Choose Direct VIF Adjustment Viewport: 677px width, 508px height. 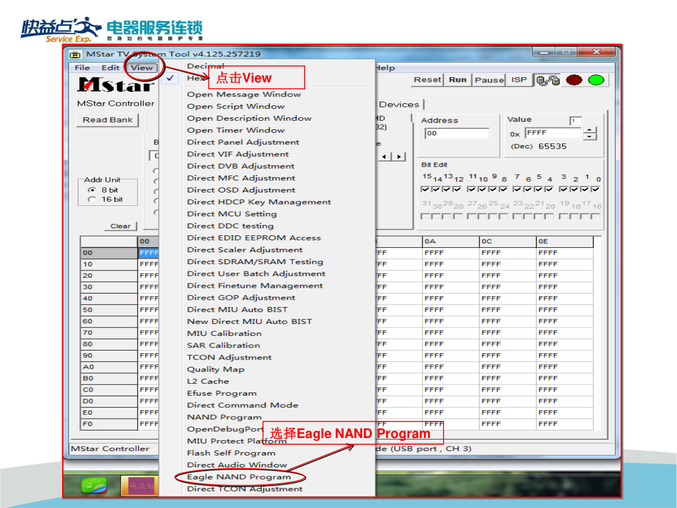(x=238, y=154)
